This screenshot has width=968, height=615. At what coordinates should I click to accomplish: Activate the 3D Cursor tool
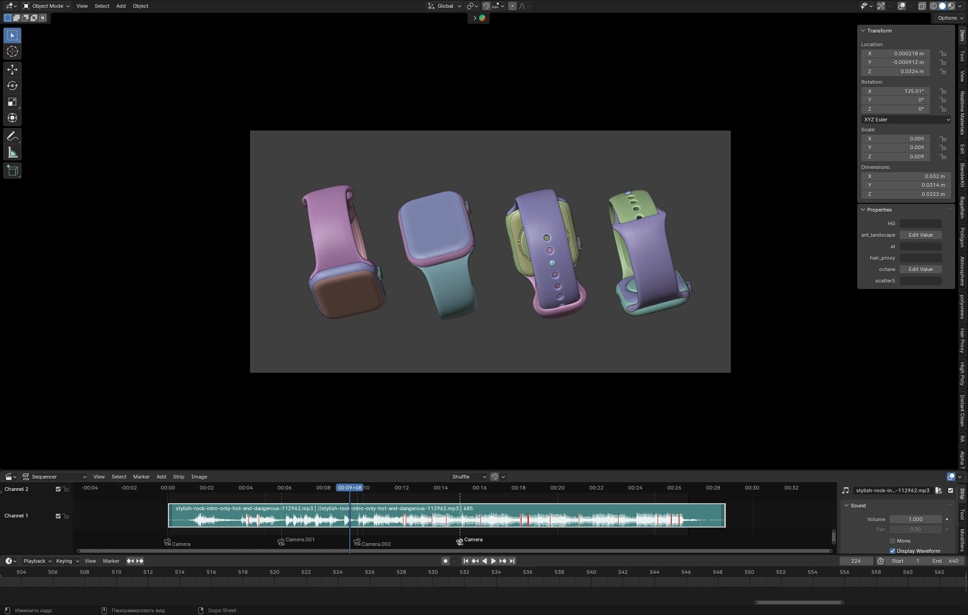(12, 51)
